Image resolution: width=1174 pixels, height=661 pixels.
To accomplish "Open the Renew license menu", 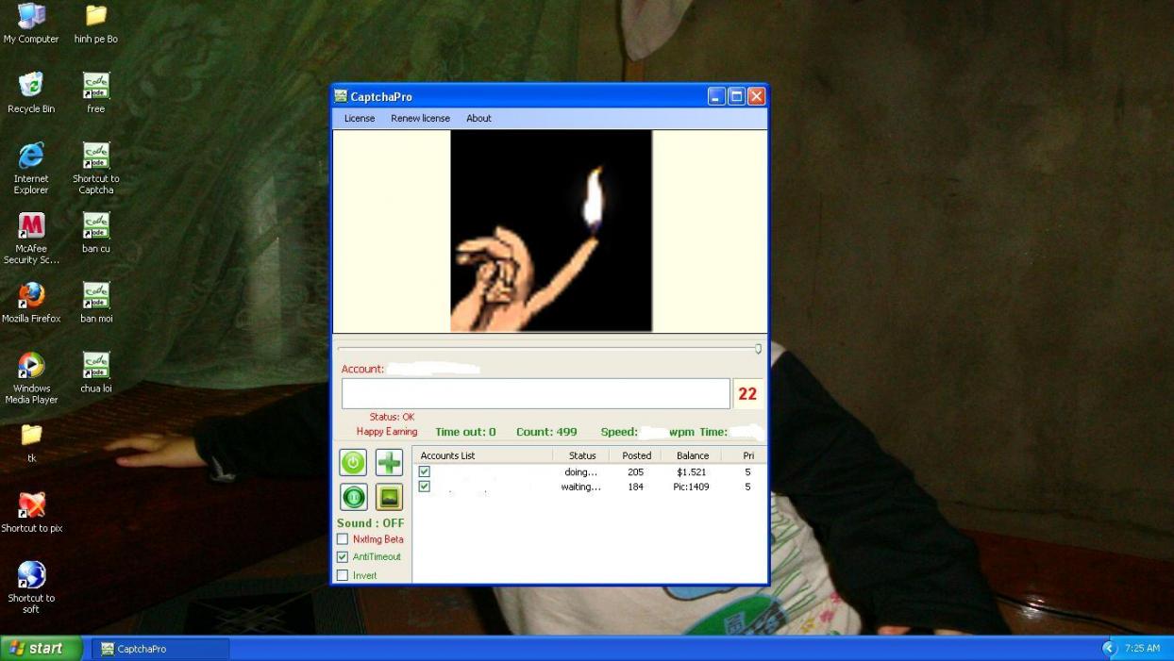I will [x=420, y=118].
